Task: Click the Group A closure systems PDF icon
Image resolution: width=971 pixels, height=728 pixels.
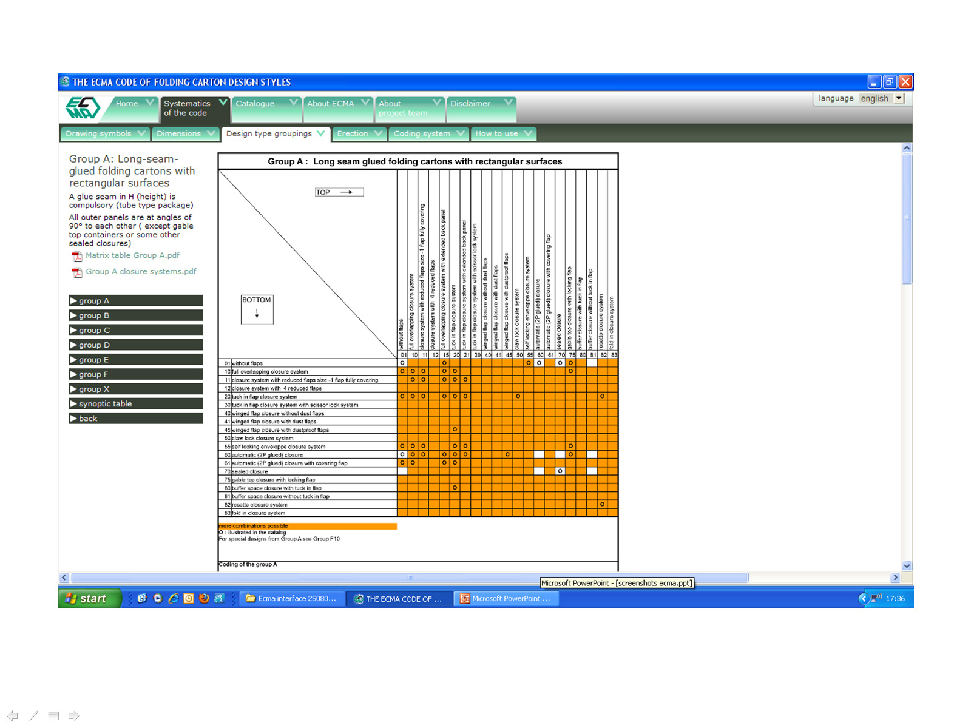Action: 76,272
